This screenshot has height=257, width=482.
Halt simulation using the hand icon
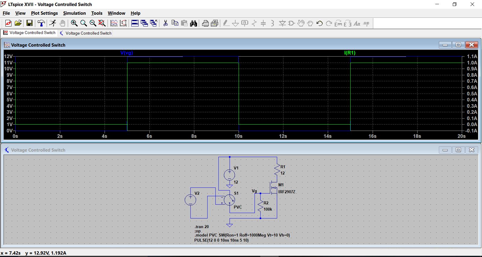(62, 23)
